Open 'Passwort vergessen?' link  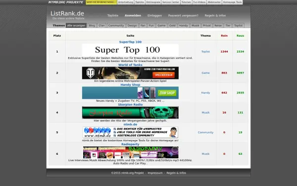pyautogui.click(x=183, y=15)
